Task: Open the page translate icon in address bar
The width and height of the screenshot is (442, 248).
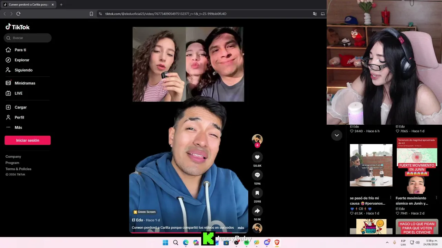Action: pyautogui.click(x=315, y=14)
